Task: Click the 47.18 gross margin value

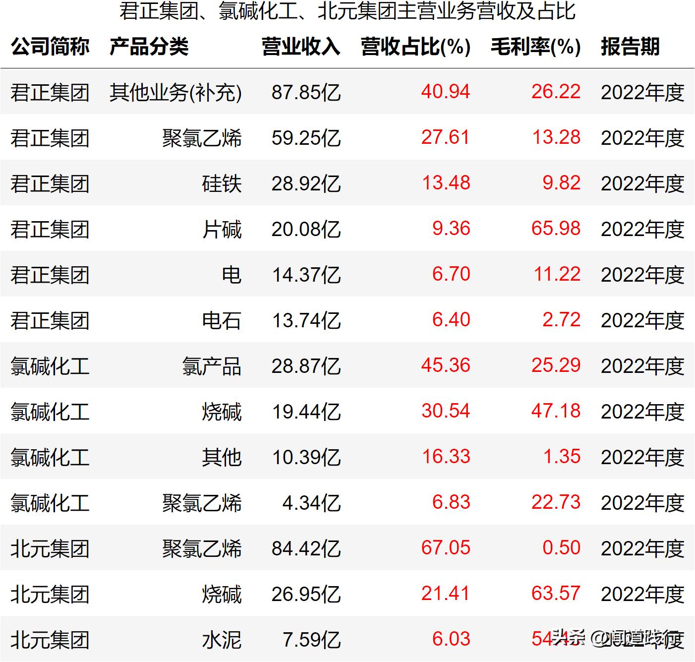Action: [x=556, y=411]
